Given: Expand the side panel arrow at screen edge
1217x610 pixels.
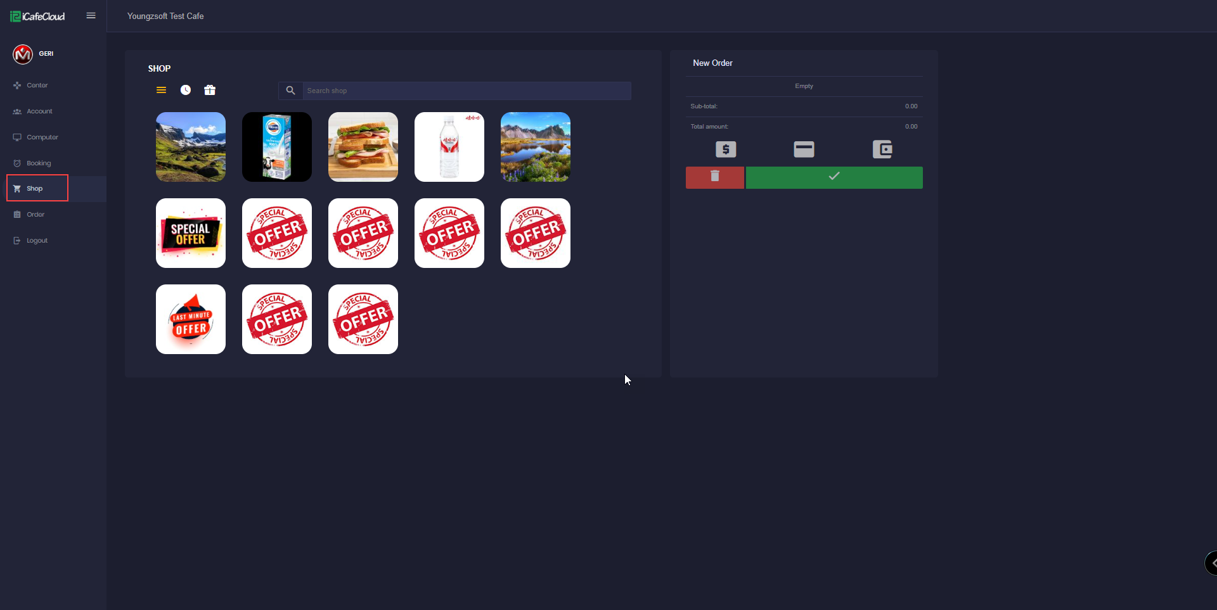Looking at the screenshot, I should (1211, 562).
